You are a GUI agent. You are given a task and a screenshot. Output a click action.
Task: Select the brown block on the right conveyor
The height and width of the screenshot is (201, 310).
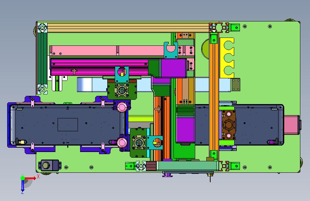tap(229, 125)
